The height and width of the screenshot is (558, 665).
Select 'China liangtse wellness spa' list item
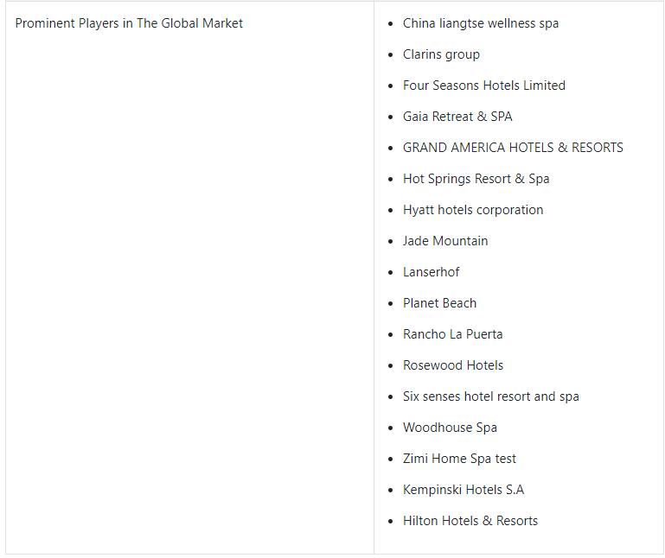click(481, 23)
